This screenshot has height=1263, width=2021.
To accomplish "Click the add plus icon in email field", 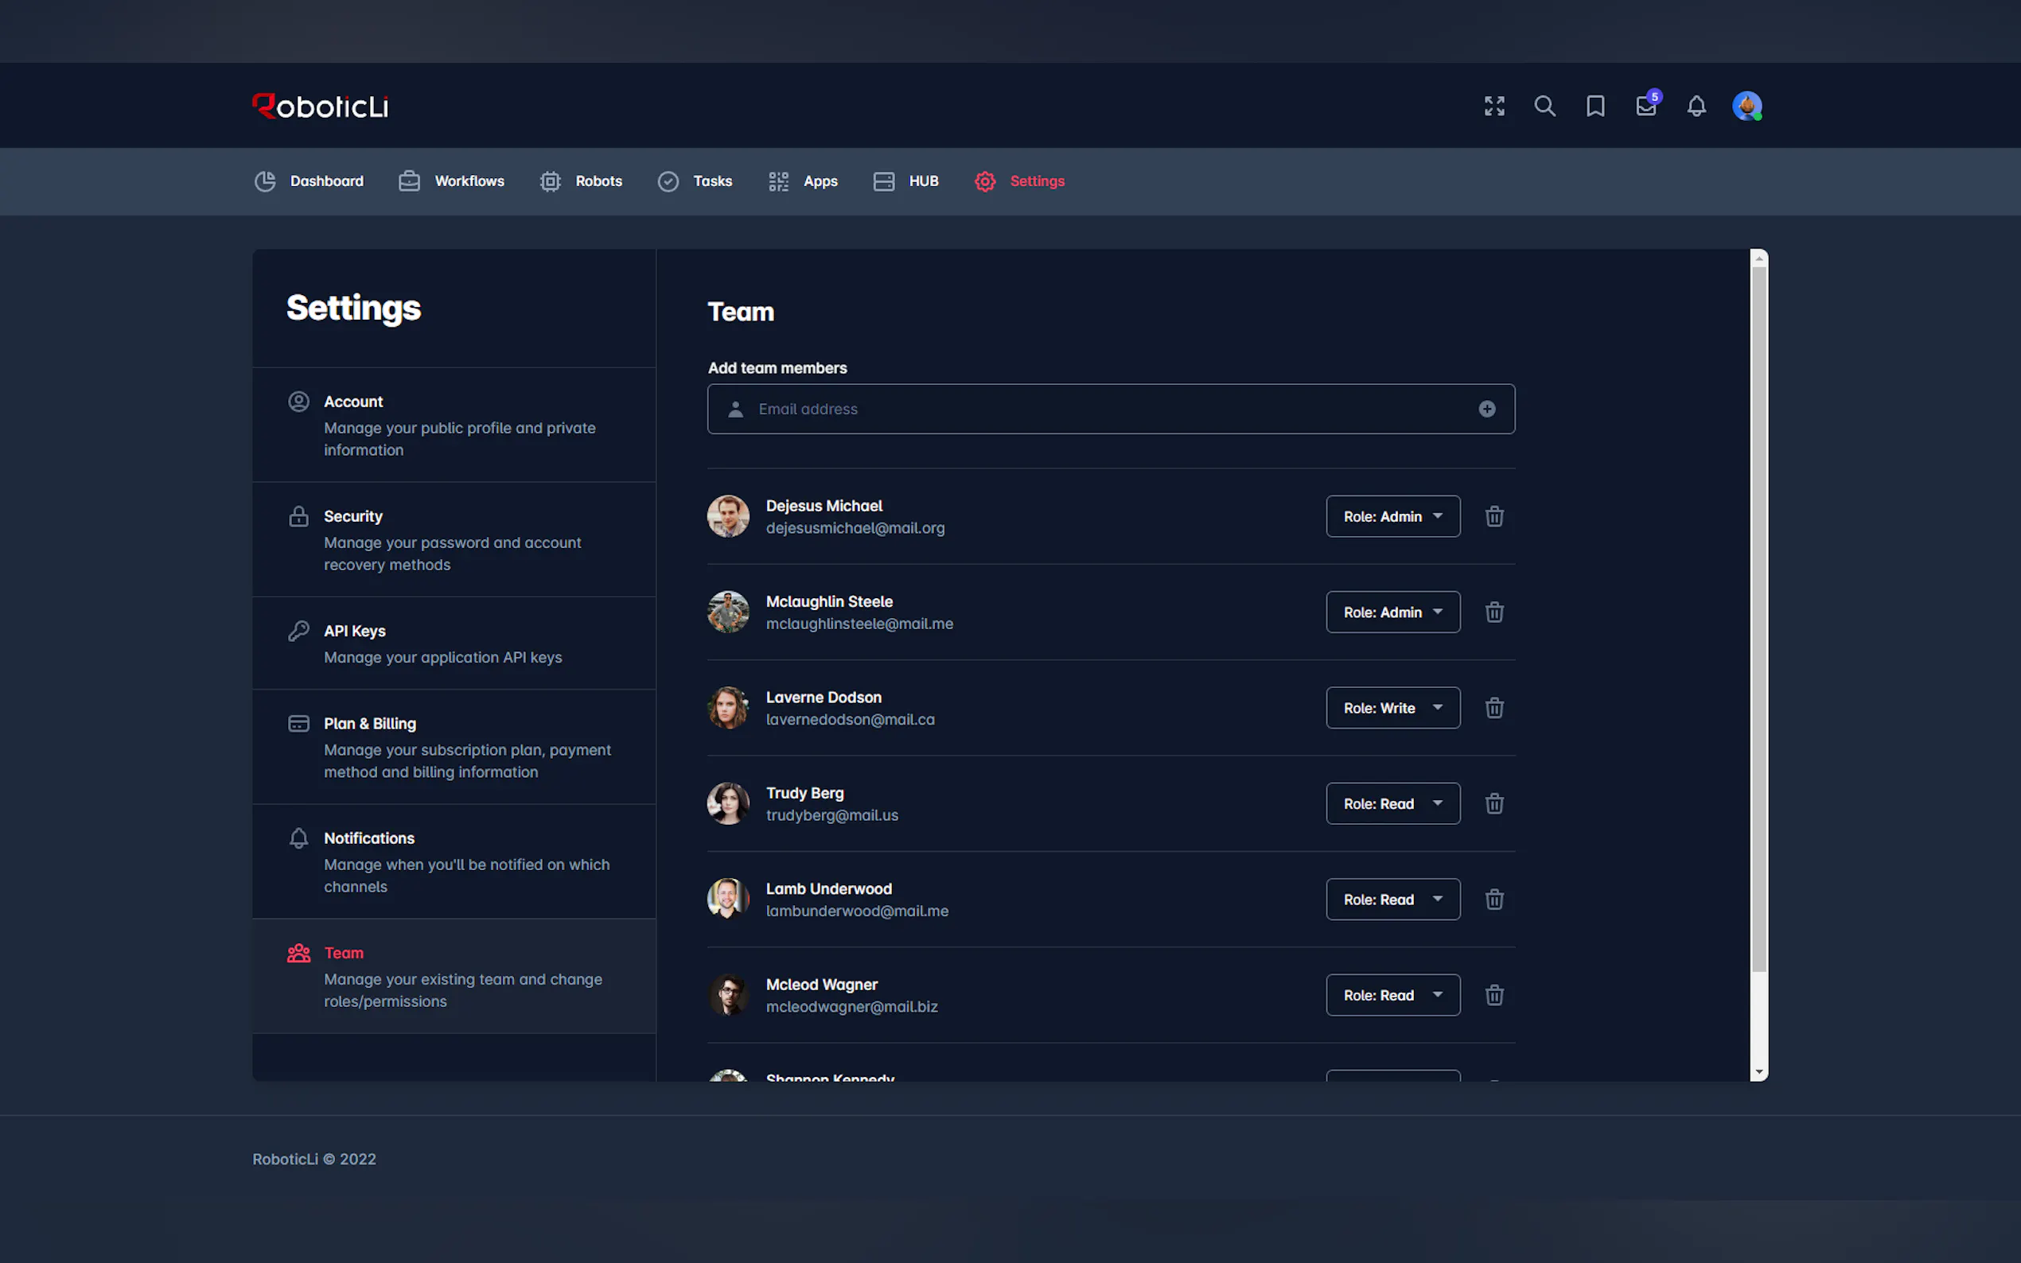I will pos(1486,409).
